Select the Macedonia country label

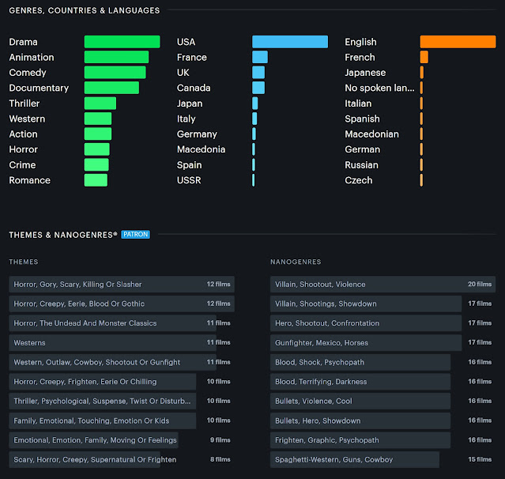[x=201, y=149]
